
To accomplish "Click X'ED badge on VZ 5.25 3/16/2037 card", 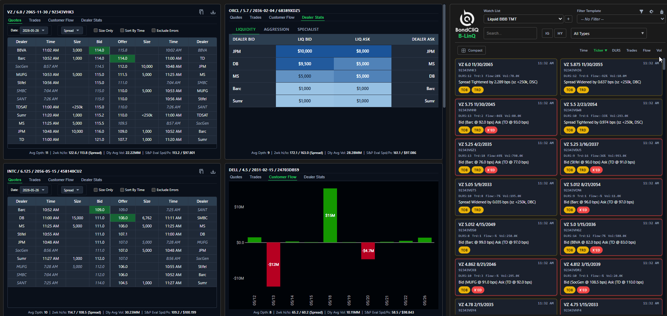I will pyautogui.click(x=596, y=170).
